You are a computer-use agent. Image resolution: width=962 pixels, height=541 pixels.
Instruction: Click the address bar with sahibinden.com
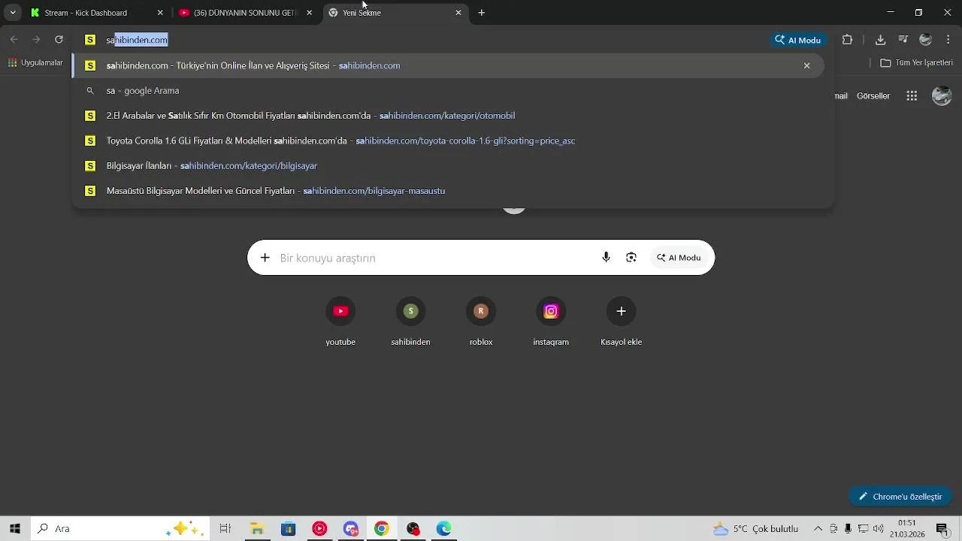421,40
